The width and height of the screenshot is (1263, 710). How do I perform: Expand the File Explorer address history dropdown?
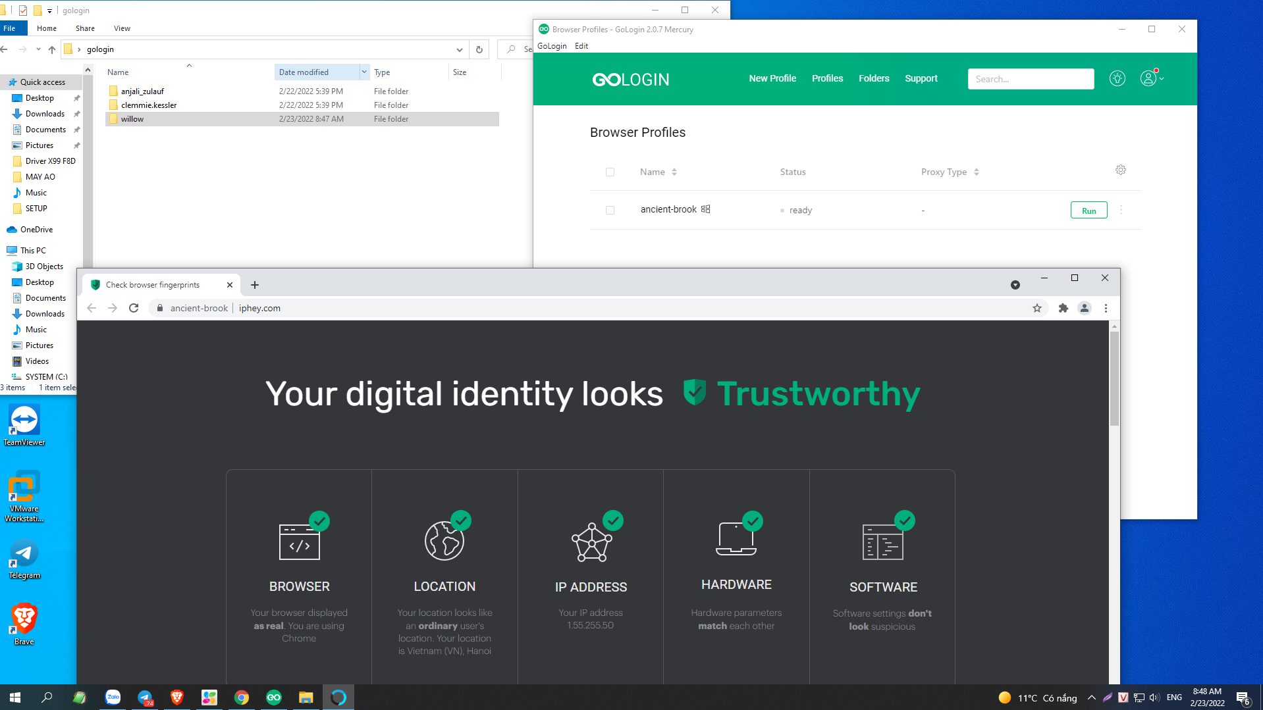[x=459, y=49]
